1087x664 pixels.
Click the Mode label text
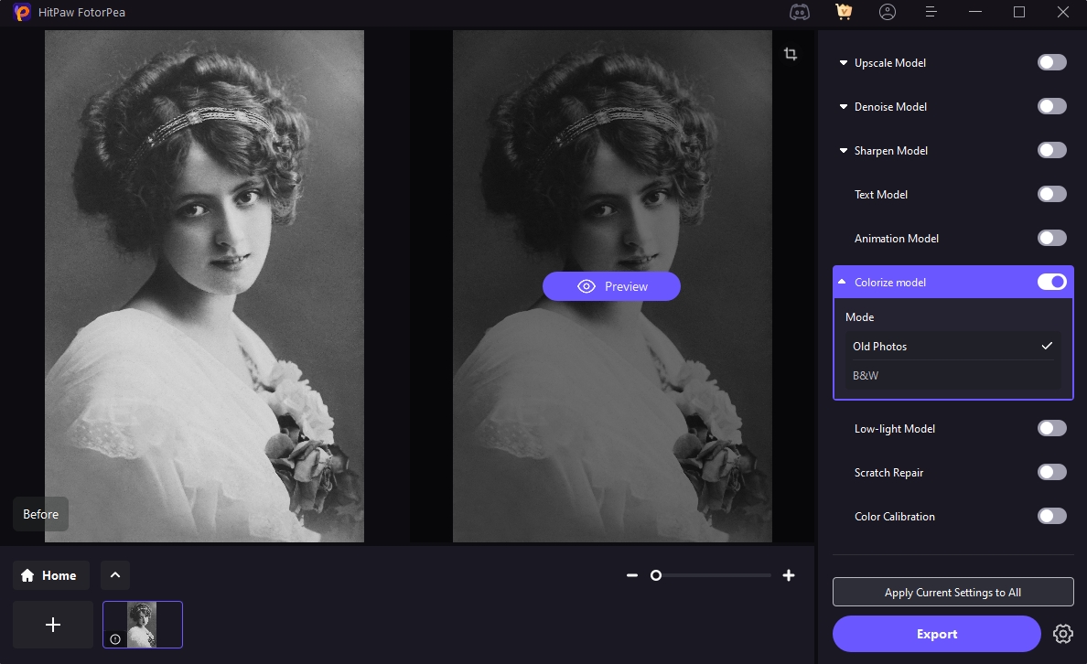coord(859,316)
